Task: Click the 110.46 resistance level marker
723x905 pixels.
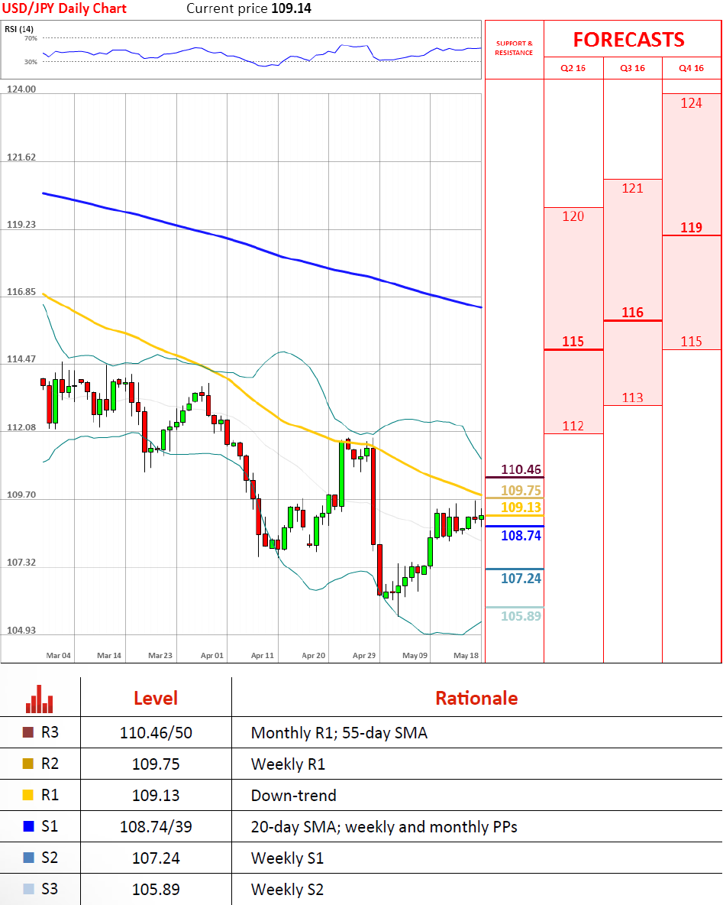Action: tap(521, 470)
